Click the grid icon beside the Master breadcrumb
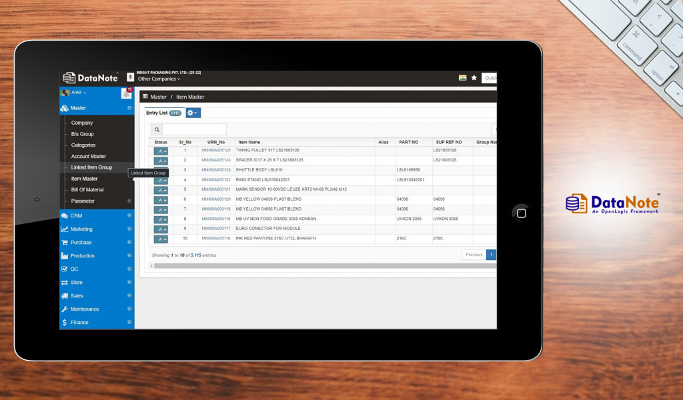 tap(145, 97)
